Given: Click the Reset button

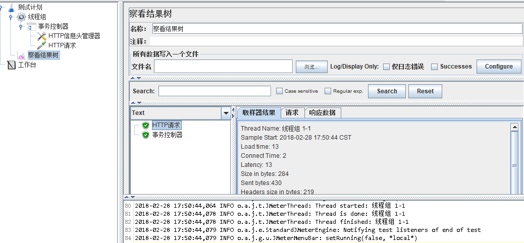Looking at the screenshot, I should point(425,91).
